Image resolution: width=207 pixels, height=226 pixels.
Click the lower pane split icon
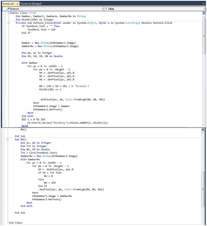click(x=203, y=130)
